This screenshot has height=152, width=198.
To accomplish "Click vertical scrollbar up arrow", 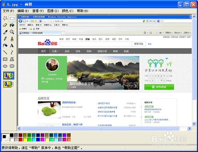I will pos(194,16).
